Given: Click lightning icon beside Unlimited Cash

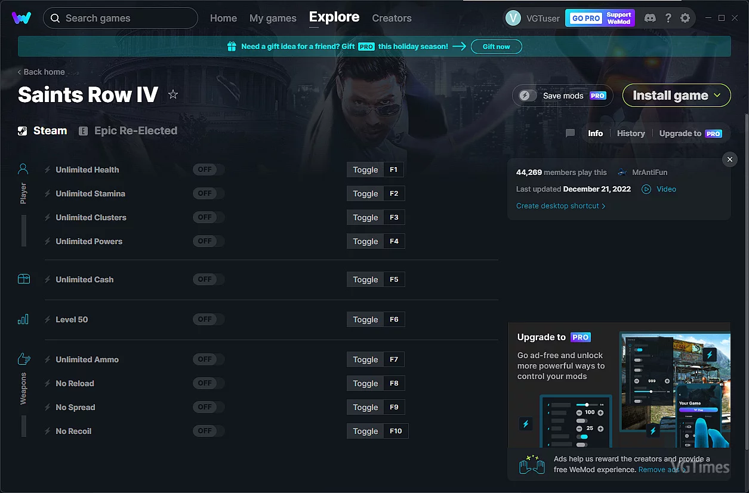Looking at the screenshot, I should 48,279.
